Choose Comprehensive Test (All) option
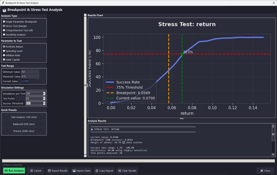277x175 pixels. point(18,30)
